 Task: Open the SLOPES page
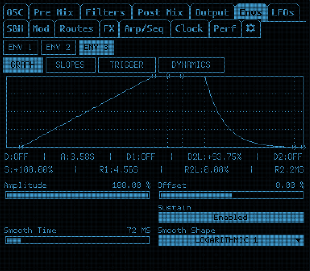(x=71, y=65)
